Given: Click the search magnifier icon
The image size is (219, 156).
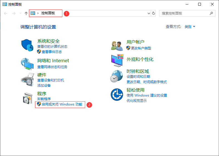Looking at the screenshot, I should pyautogui.click(x=211, y=13).
